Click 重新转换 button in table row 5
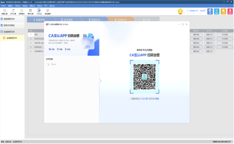 (x=196, y=51)
